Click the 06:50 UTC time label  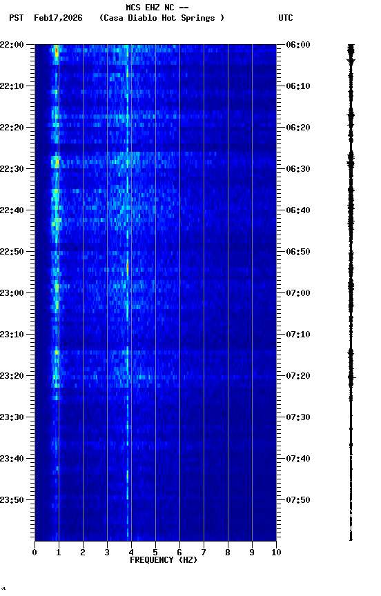pyautogui.click(x=298, y=252)
